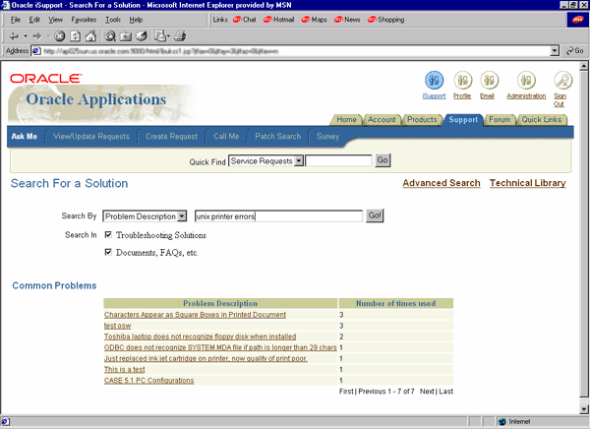This screenshot has height=429, width=590.
Task: Click the Print toolbar icon
Action: pos(180,36)
